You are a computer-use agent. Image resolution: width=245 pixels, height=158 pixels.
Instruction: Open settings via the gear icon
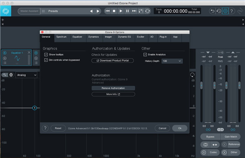coord(225,11)
